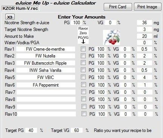Click the Target PG percentage field
163x138 pixels.
[31, 130]
